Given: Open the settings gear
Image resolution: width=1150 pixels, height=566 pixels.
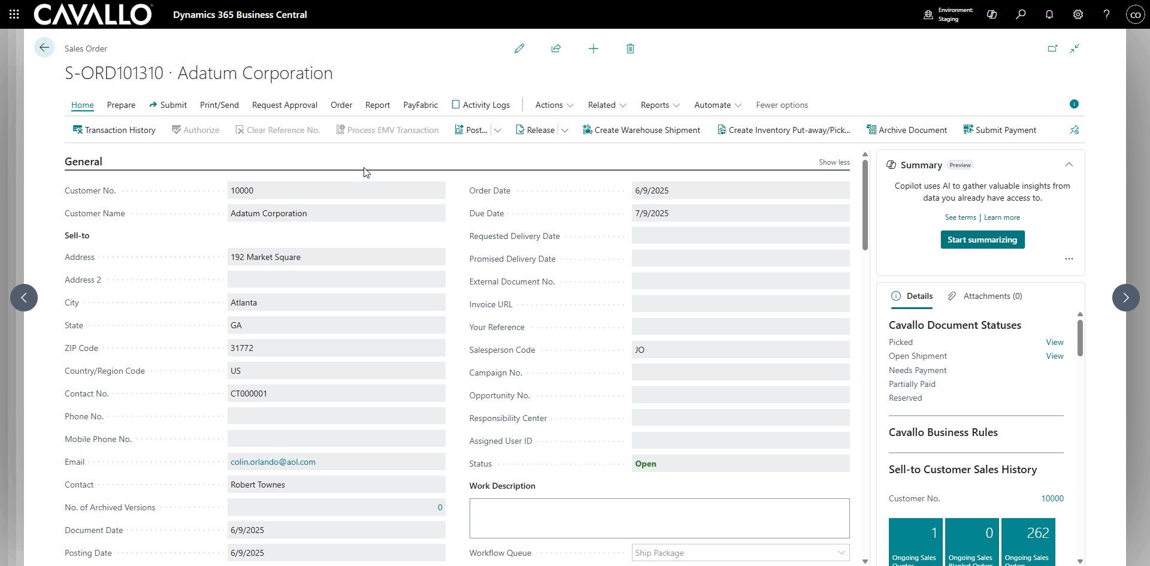Looking at the screenshot, I should [x=1078, y=14].
